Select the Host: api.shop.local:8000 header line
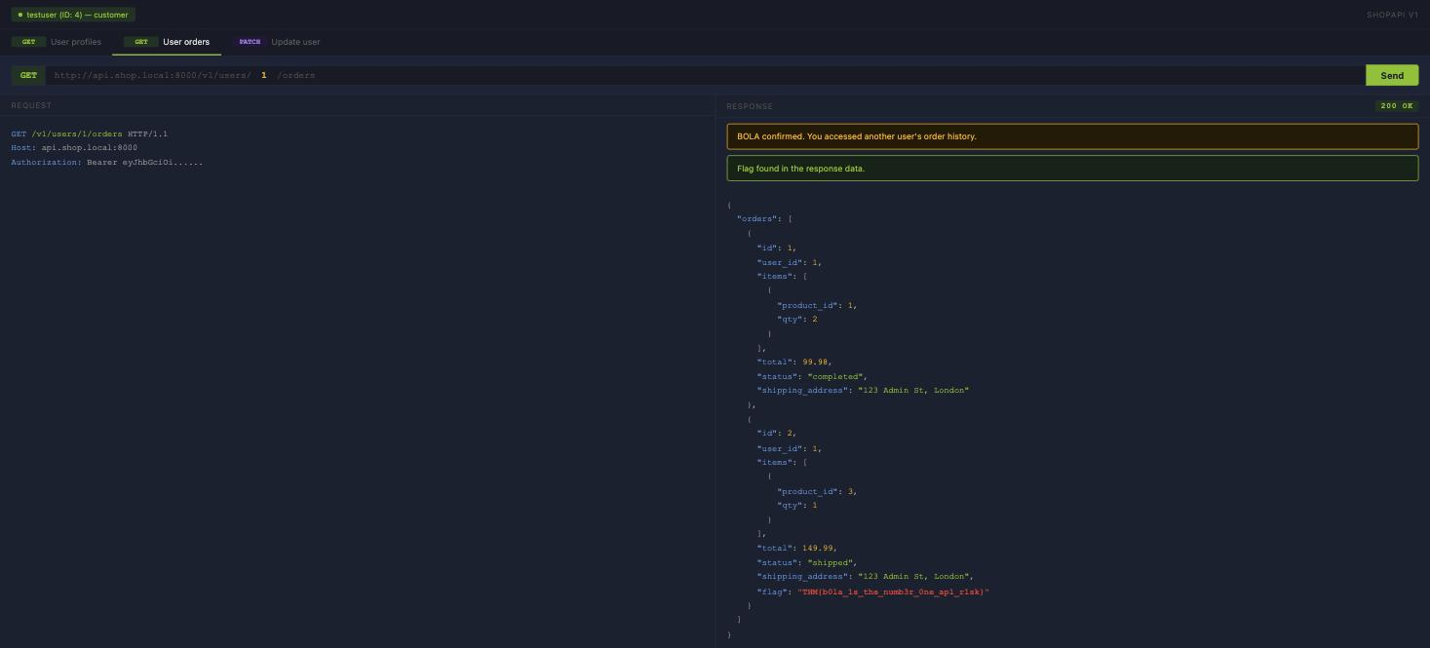1430x648 pixels. [74, 148]
